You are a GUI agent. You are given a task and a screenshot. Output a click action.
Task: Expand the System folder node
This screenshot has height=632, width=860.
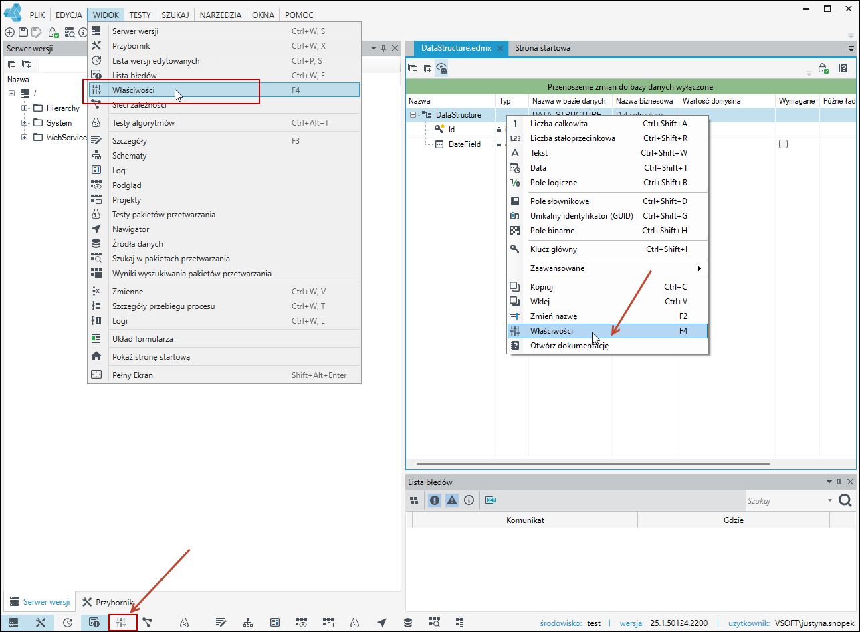point(24,122)
